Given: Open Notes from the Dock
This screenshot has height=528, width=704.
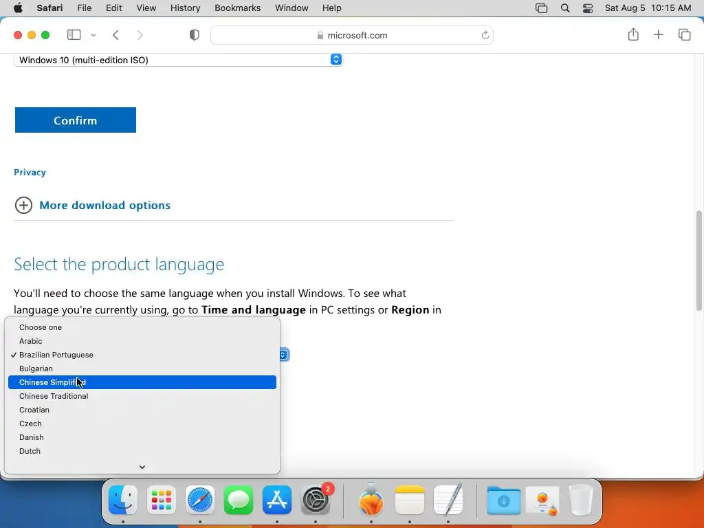Looking at the screenshot, I should point(410,500).
